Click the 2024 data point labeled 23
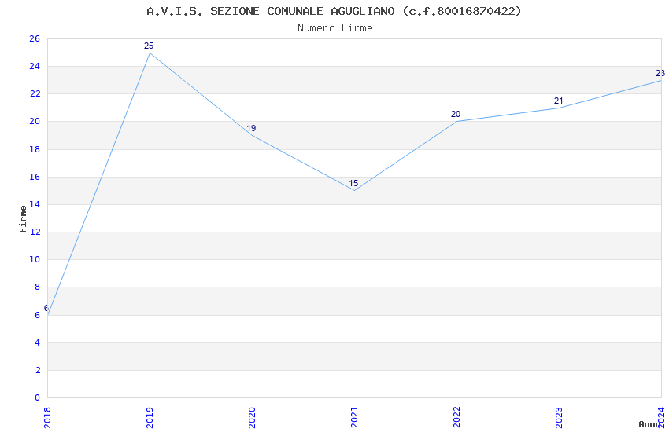Image resolution: width=669 pixels, height=432 pixels. [661, 80]
